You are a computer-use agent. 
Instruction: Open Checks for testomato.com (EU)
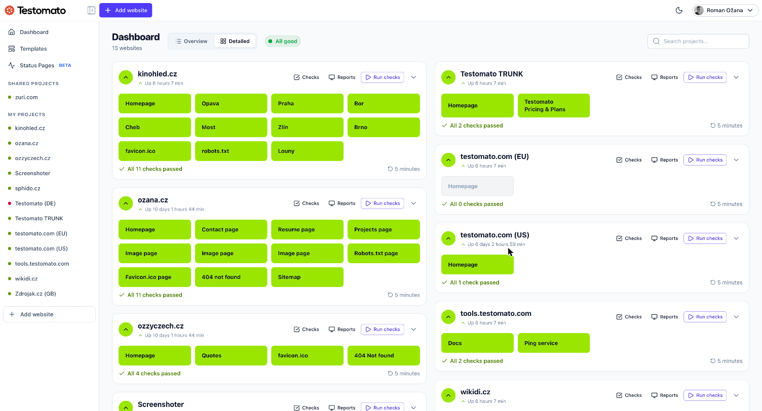[629, 160]
